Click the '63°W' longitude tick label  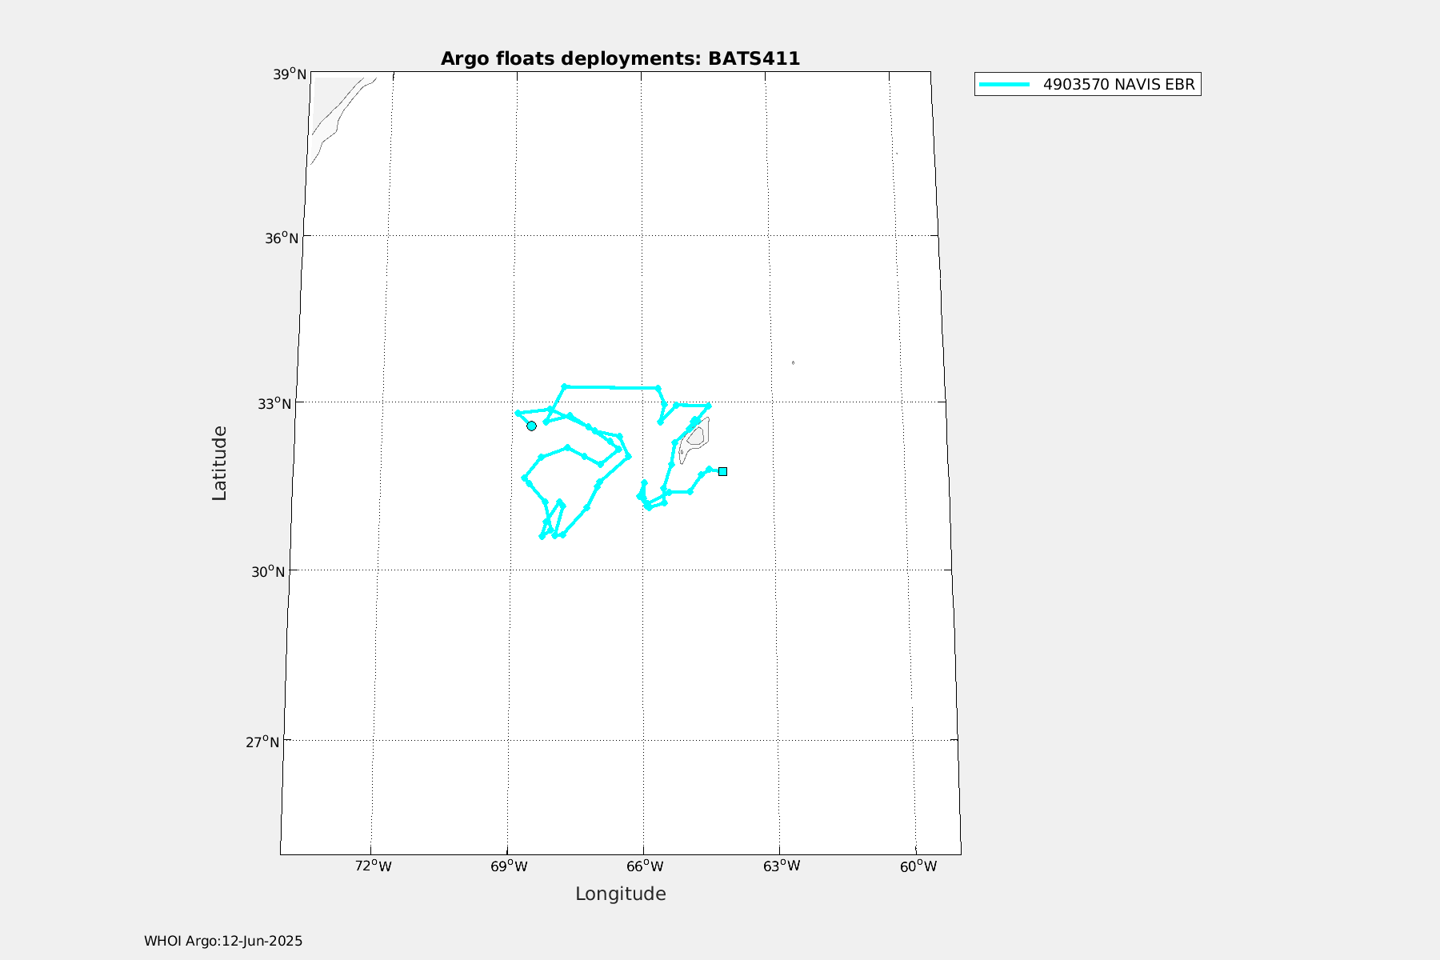(782, 866)
